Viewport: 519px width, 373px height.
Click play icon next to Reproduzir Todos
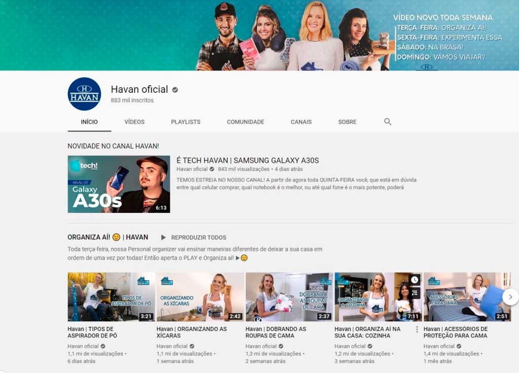click(x=163, y=237)
